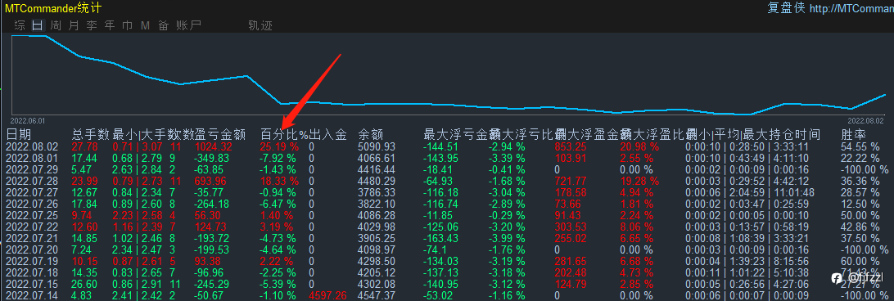Click the 日期 column header
The image size is (894, 301).
[x=18, y=135]
